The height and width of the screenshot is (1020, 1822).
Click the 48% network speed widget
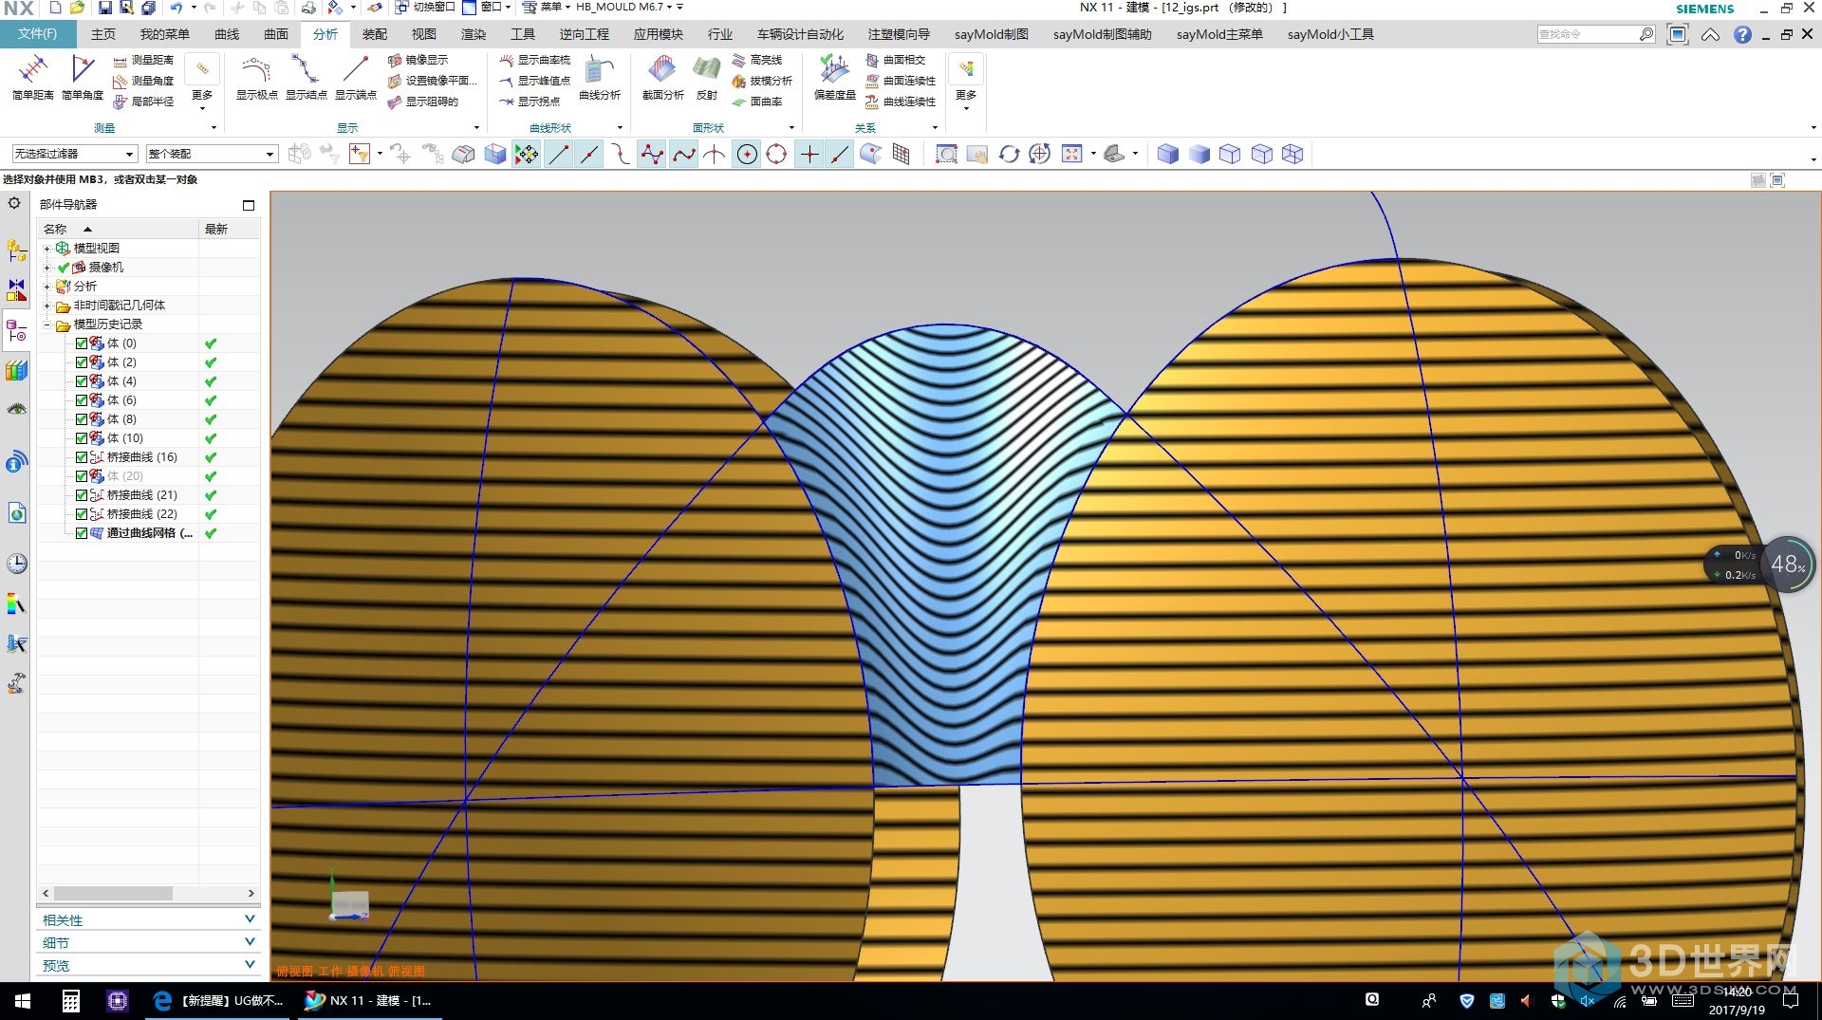point(1789,565)
